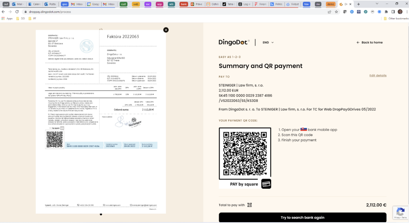
Task: Open the tab search dropdown arrow
Action: (377, 4)
